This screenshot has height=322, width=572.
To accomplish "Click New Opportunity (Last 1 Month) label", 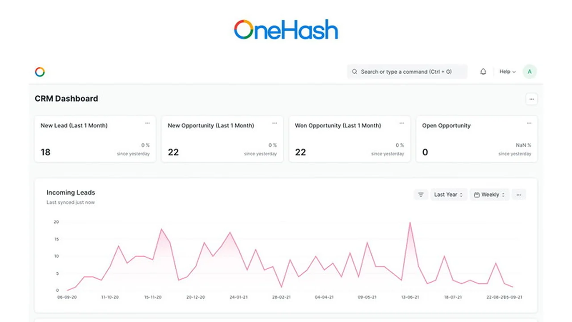I will point(211,126).
